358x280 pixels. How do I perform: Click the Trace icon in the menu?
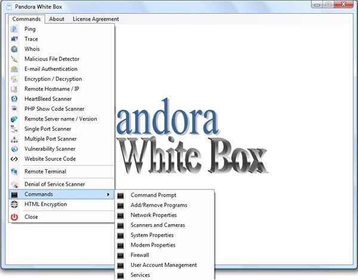point(14,39)
